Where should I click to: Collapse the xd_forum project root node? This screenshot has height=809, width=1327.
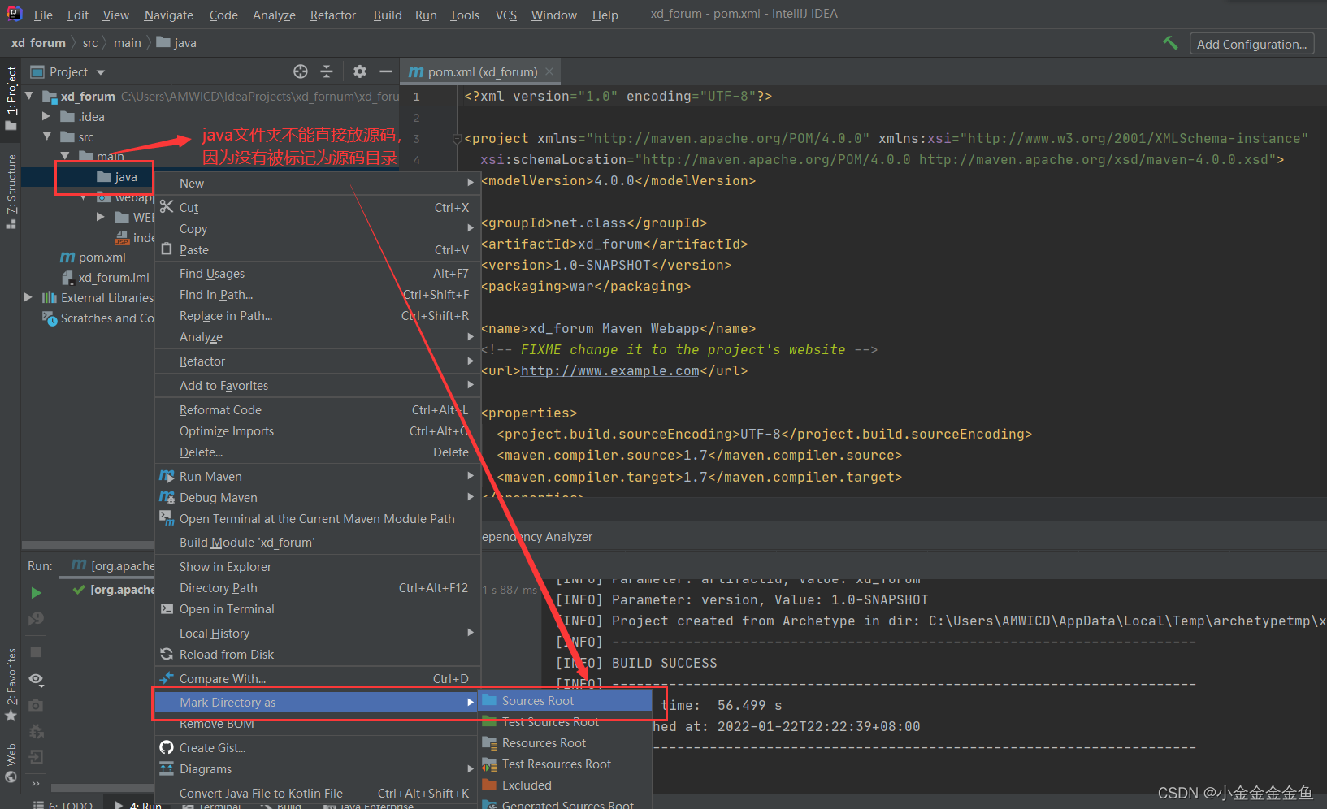point(30,96)
